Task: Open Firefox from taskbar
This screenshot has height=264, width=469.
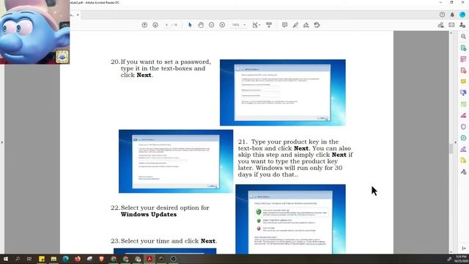Action: 78,259
